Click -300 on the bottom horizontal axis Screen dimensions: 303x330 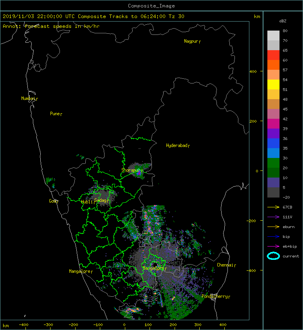[x=48, y=325]
